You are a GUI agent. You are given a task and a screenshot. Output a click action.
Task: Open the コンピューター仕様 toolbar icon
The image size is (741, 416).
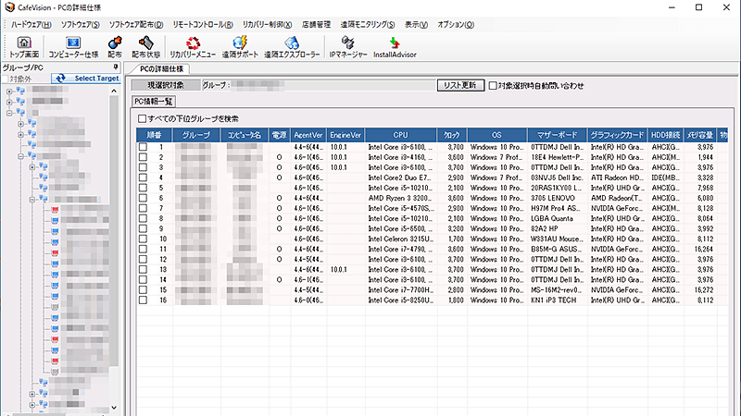coord(73,47)
